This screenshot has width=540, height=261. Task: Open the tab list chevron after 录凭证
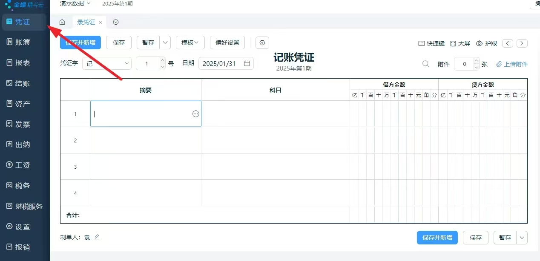pyautogui.click(x=115, y=22)
